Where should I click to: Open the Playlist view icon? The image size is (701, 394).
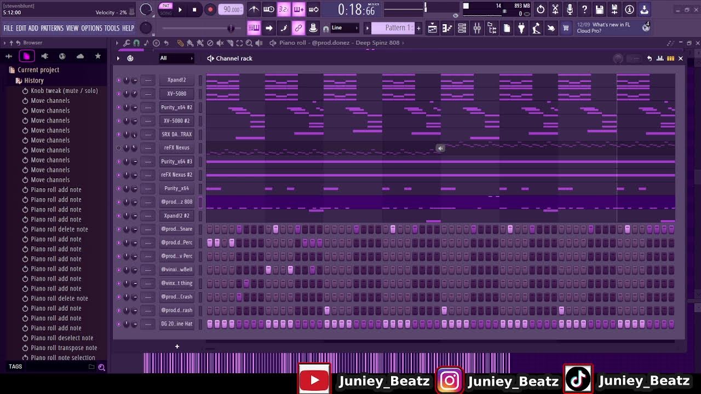tap(432, 28)
